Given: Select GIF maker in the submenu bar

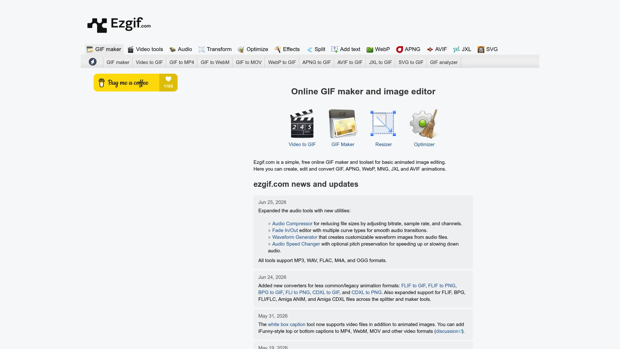Looking at the screenshot, I should pyautogui.click(x=118, y=62).
